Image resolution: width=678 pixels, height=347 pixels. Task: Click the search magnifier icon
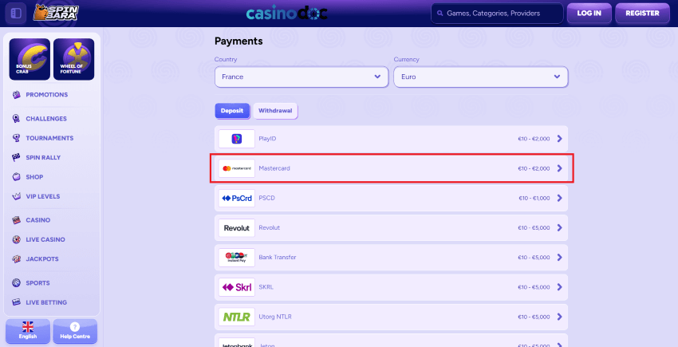tap(440, 14)
